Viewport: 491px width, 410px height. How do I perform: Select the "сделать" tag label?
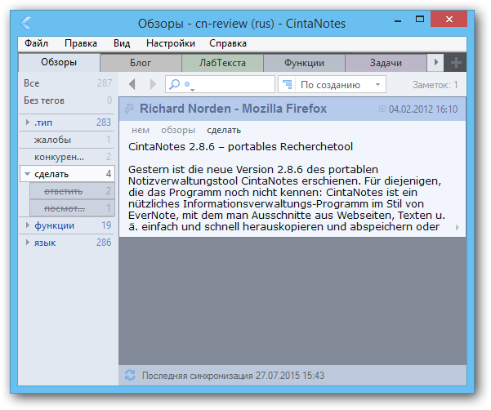pyautogui.click(x=51, y=174)
